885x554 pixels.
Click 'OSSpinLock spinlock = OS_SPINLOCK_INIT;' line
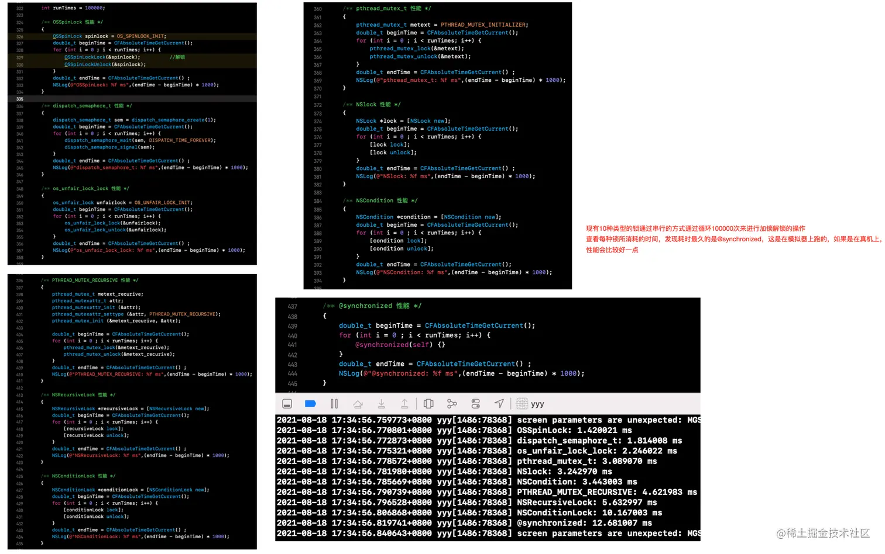109,36
